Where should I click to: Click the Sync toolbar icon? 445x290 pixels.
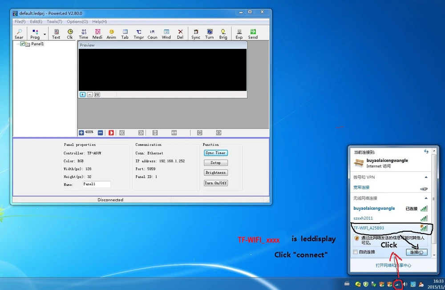coord(196,34)
